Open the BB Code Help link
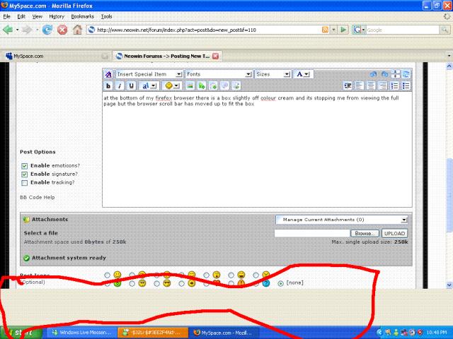 pyautogui.click(x=37, y=198)
